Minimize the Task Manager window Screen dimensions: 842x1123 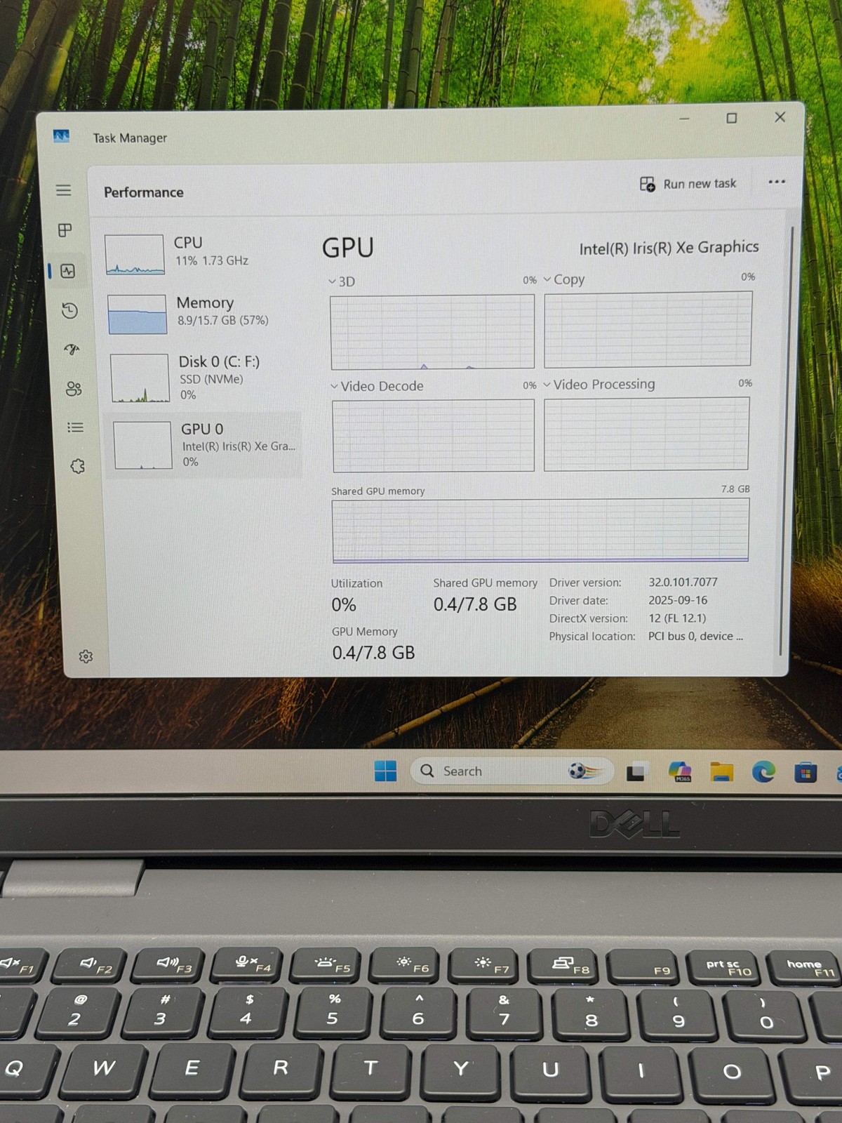(684, 119)
